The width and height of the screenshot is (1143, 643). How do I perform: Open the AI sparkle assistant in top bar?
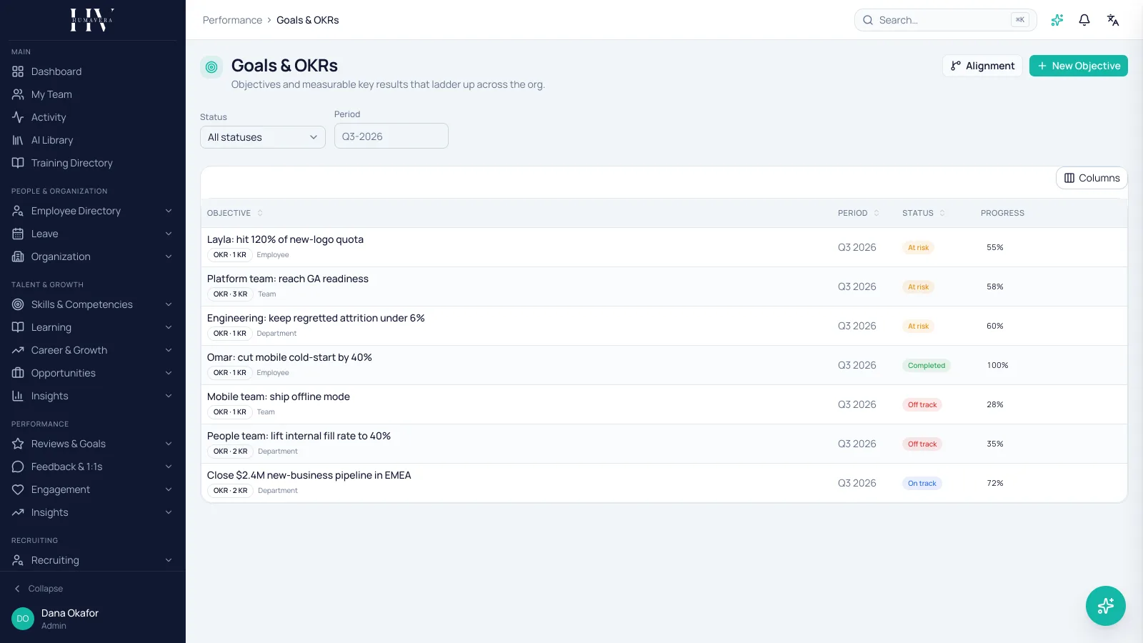[x=1057, y=20]
